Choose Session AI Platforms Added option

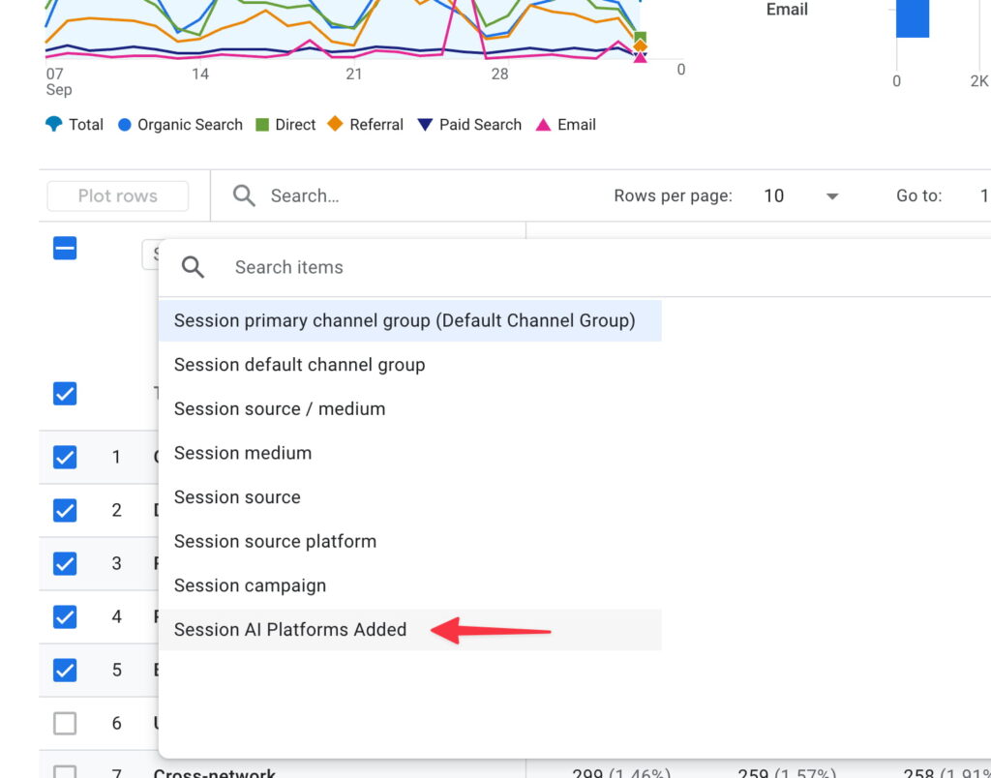[x=290, y=629]
